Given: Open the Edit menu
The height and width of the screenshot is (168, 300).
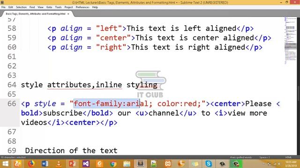Looking at the screenshot, I should (x=11, y=7).
